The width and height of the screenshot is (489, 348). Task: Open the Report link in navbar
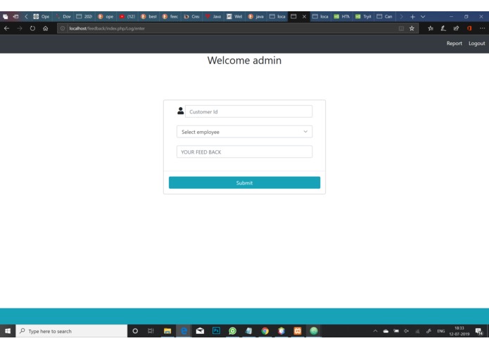click(x=454, y=44)
